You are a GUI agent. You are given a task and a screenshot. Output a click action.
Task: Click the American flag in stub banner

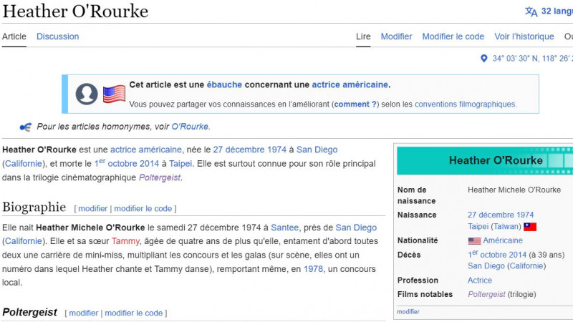point(114,94)
